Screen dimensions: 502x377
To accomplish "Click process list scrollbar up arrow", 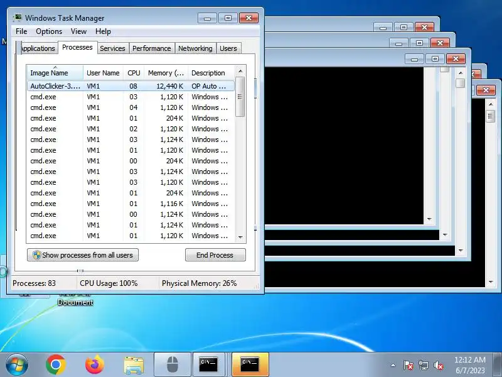I will pos(240,71).
